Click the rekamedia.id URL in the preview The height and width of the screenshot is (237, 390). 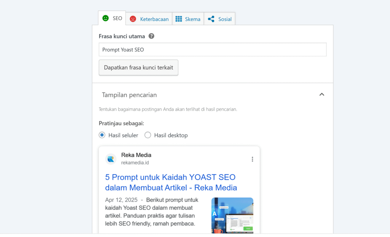coord(135,163)
